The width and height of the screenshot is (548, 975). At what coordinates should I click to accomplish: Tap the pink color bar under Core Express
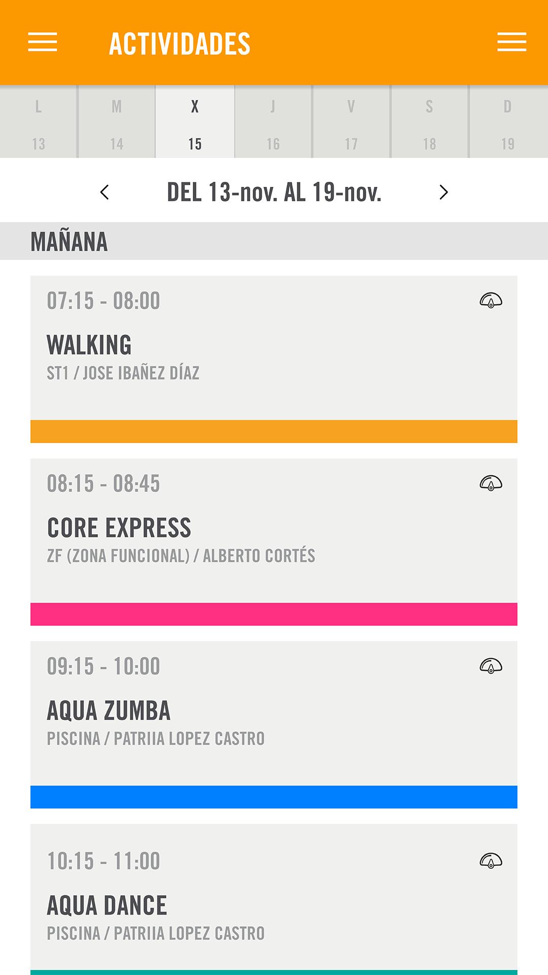(x=274, y=614)
